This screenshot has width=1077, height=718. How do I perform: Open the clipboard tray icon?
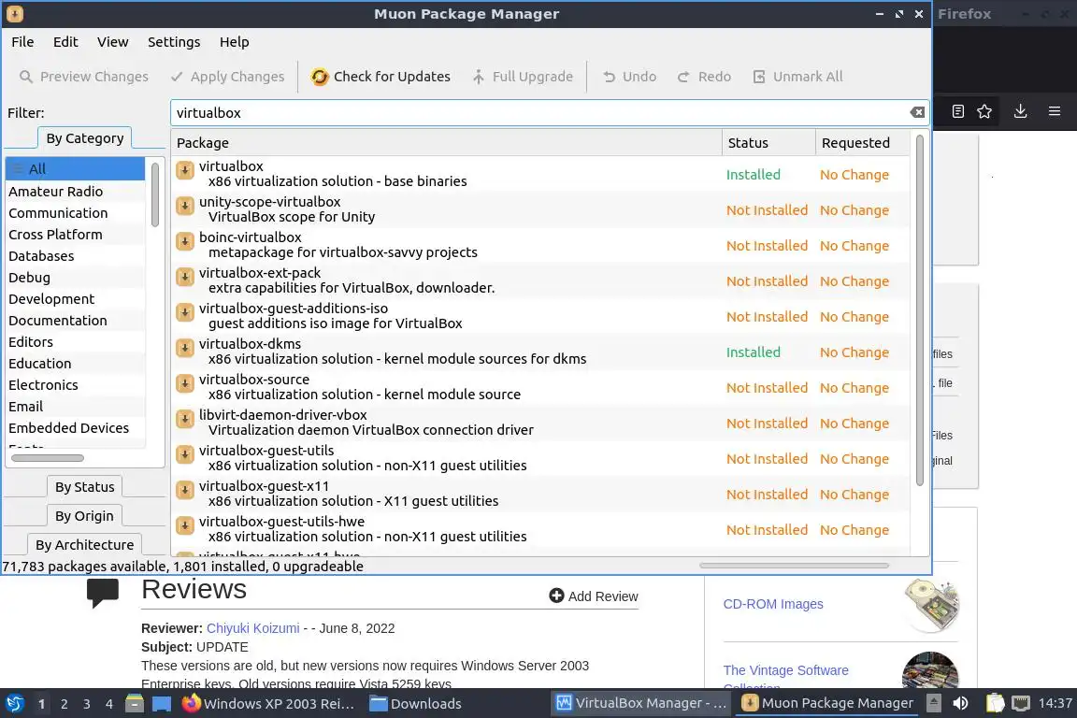(x=995, y=703)
